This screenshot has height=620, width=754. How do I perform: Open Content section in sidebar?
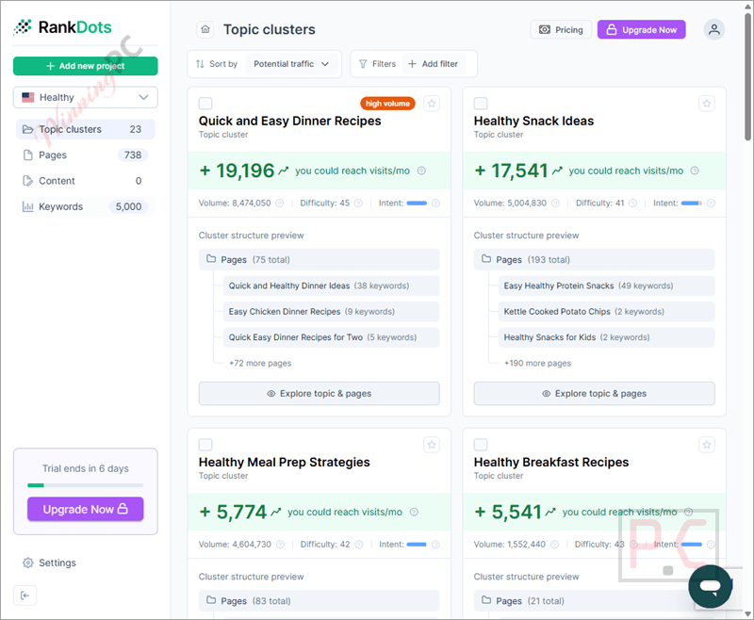pos(86,181)
